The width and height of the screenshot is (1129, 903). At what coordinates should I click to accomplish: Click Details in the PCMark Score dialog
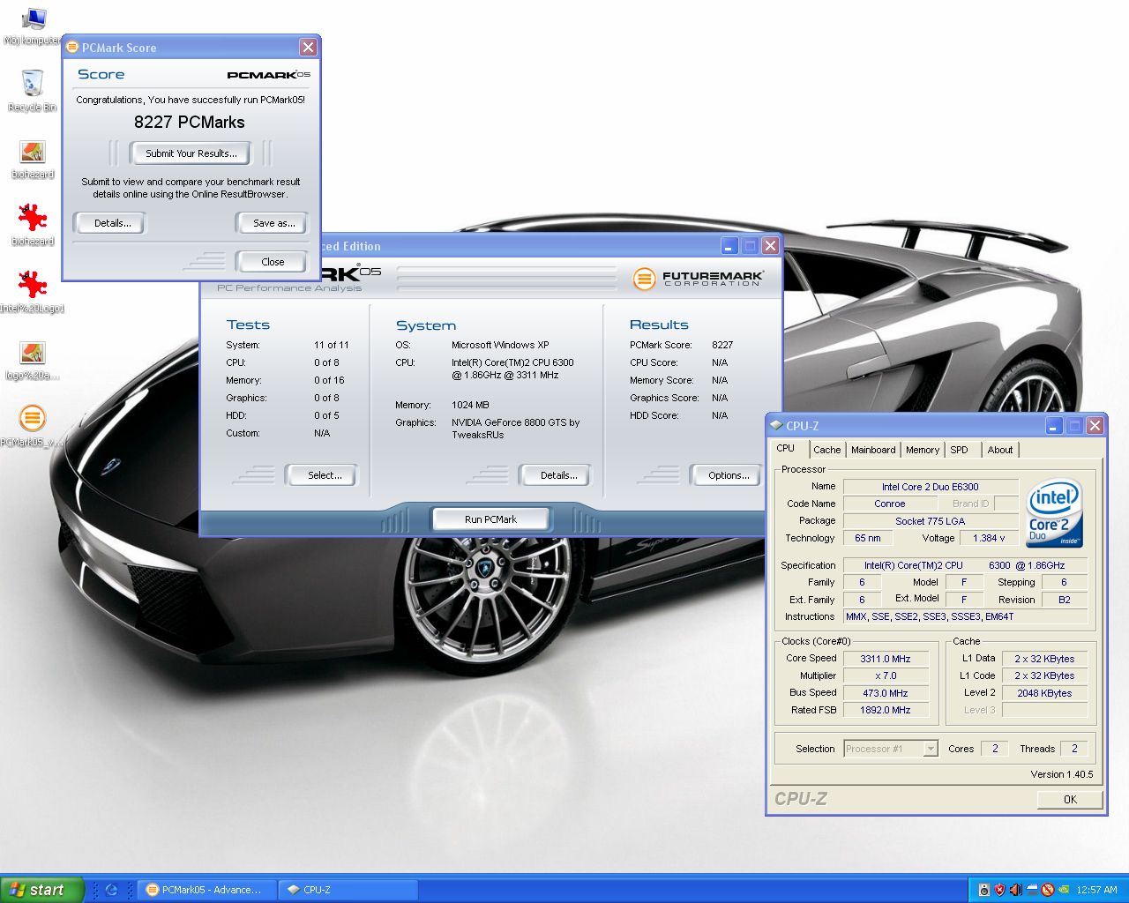click(112, 223)
